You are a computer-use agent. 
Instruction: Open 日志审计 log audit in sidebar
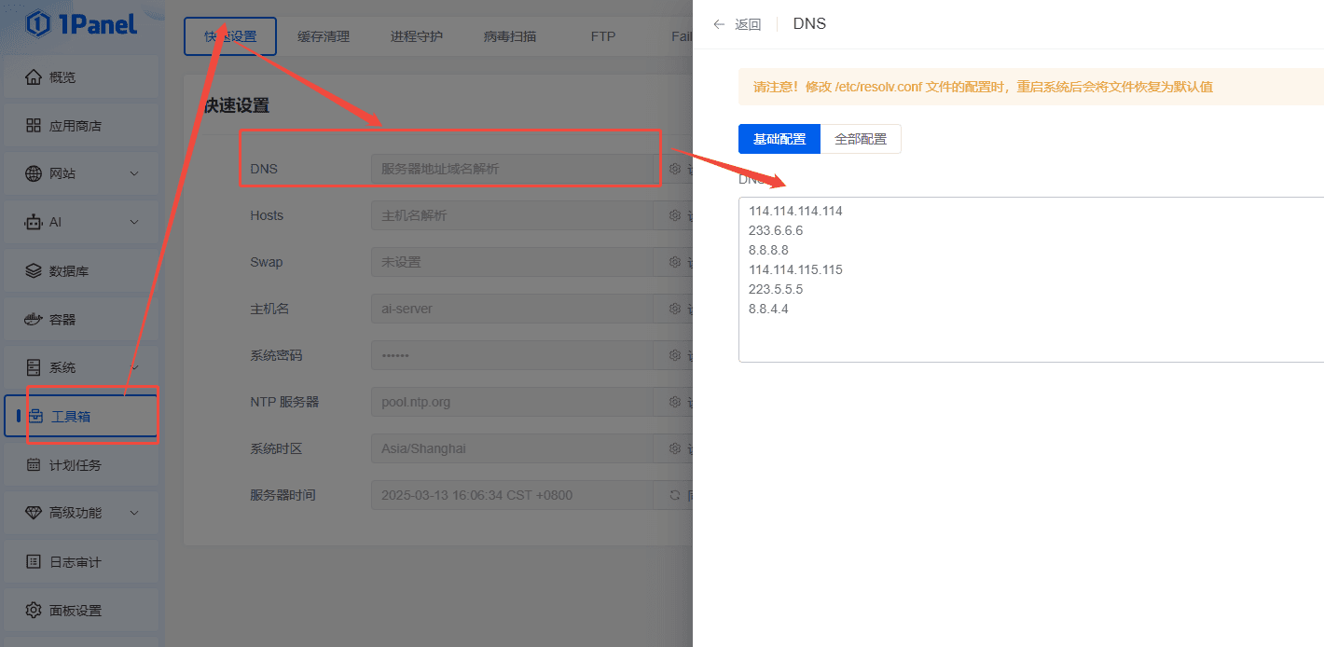(x=75, y=562)
